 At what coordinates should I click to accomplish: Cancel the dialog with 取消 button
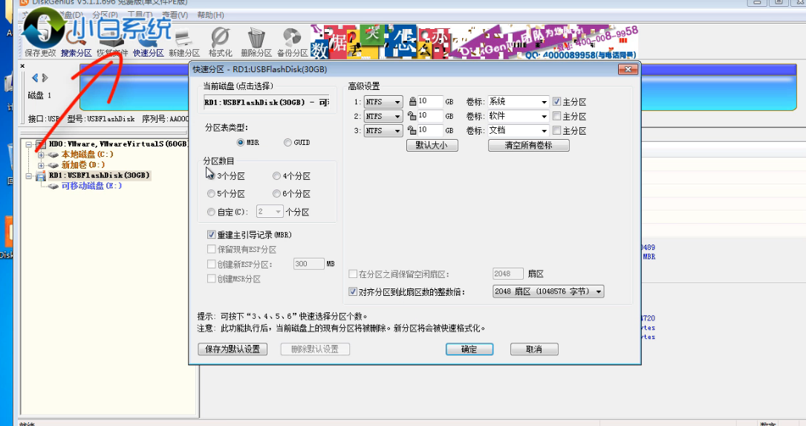[x=534, y=349]
